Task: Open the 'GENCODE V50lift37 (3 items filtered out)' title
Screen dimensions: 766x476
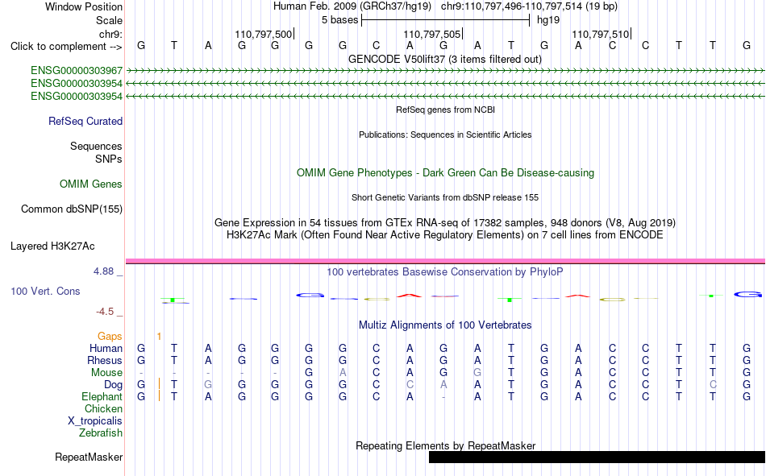Action: (x=444, y=59)
